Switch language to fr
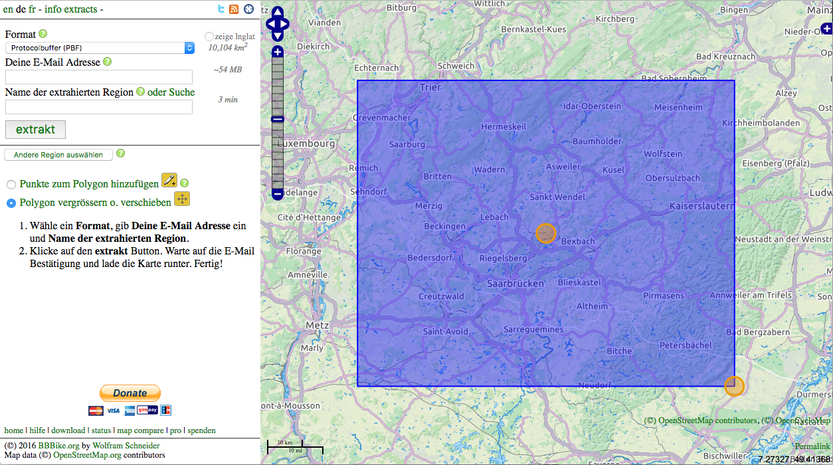Viewport: 833px width, 465px height. click(33, 9)
